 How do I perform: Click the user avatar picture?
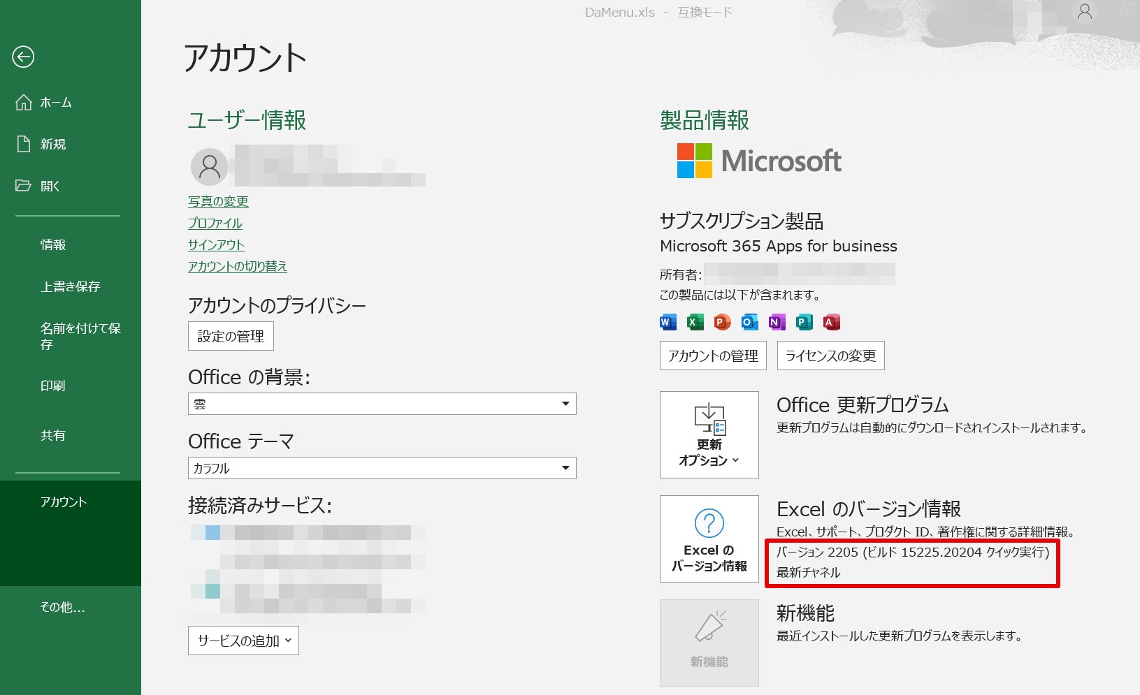pyautogui.click(x=209, y=166)
